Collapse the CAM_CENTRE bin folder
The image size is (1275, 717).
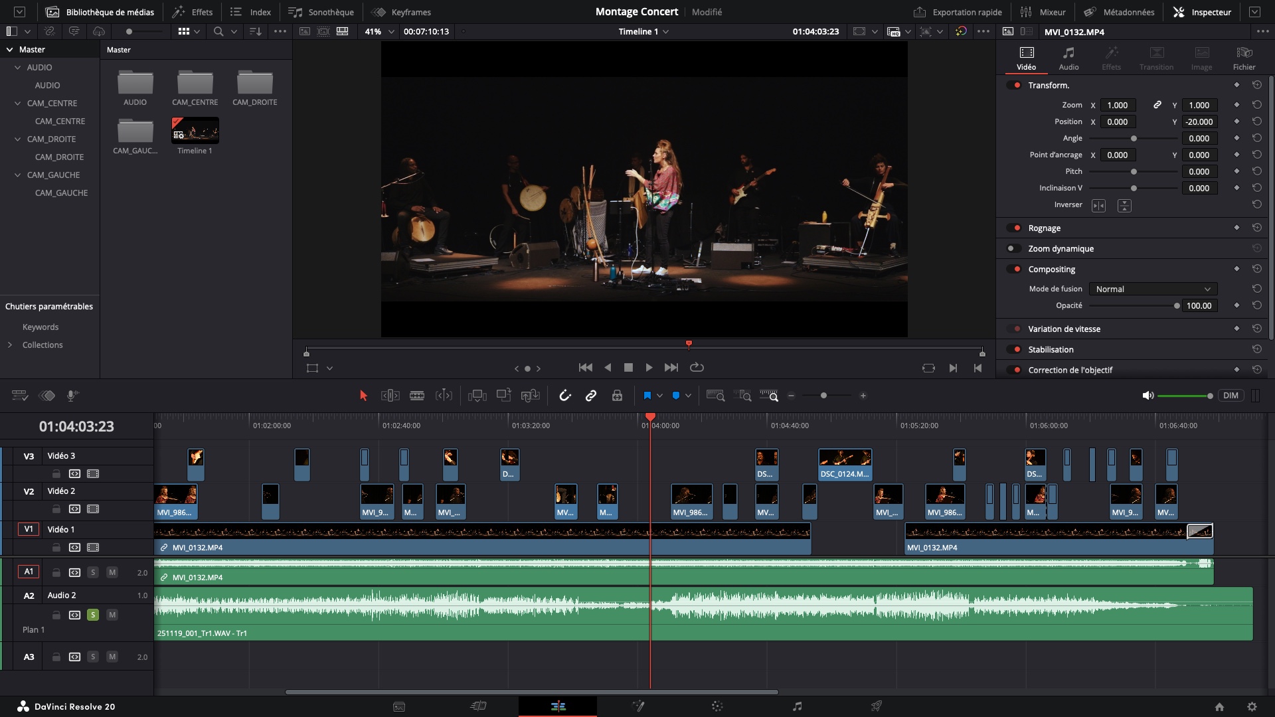point(18,103)
